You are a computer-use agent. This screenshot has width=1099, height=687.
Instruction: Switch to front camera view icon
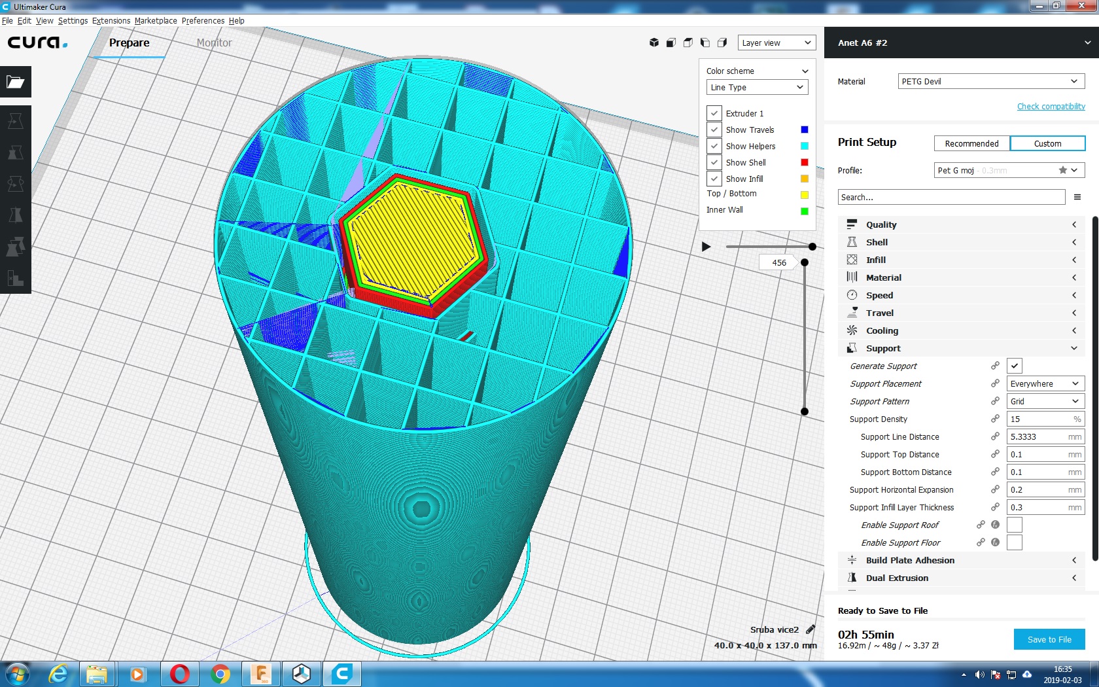pos(671,43)
